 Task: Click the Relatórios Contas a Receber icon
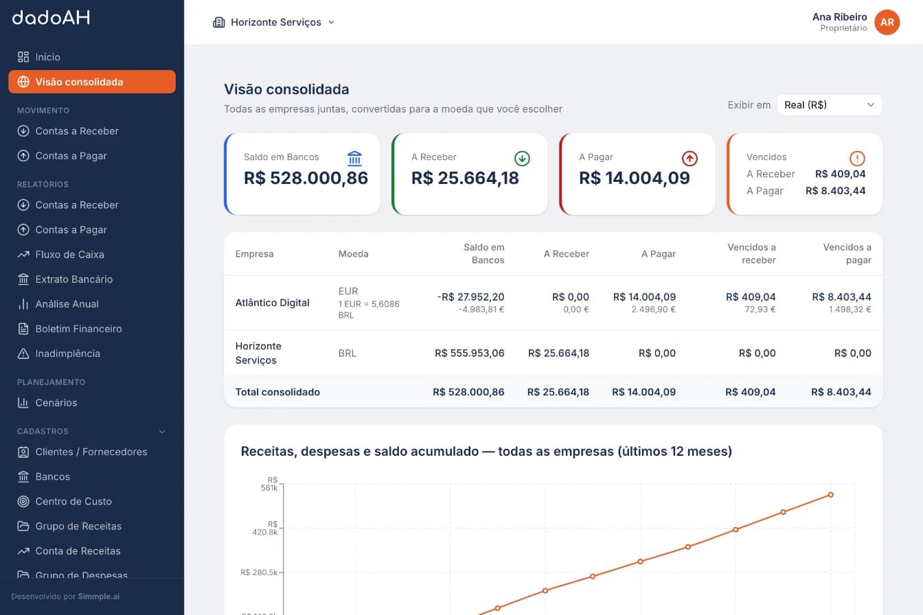(x=23, y=205)
